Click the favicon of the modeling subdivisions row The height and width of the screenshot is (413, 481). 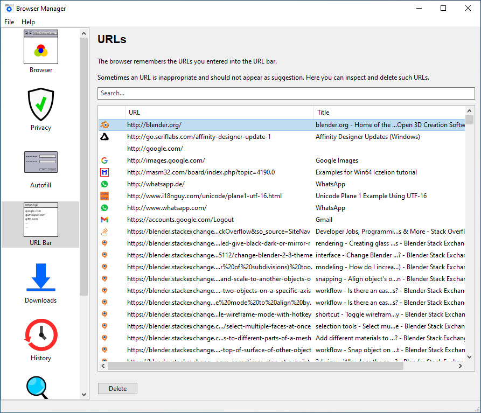point(104,267)
